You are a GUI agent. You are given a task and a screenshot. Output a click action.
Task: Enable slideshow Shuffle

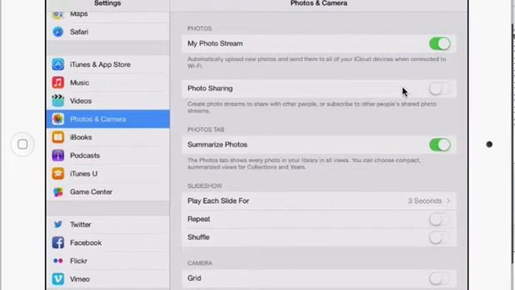(439, 238)
